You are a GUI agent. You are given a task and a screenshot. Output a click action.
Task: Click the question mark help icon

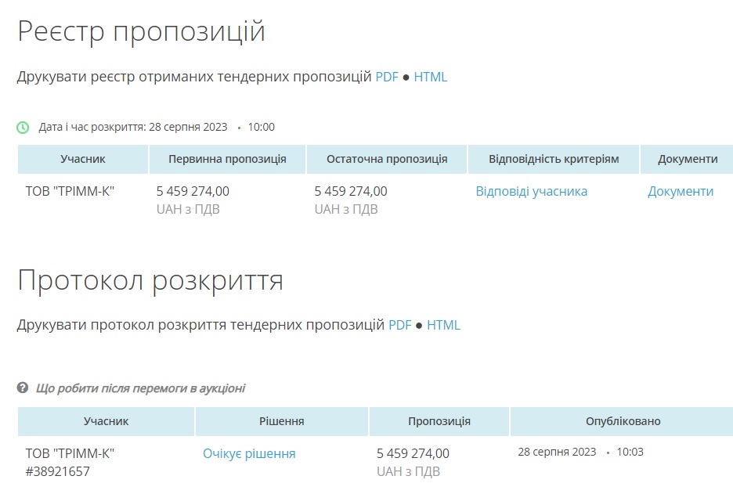pos(23,388)
